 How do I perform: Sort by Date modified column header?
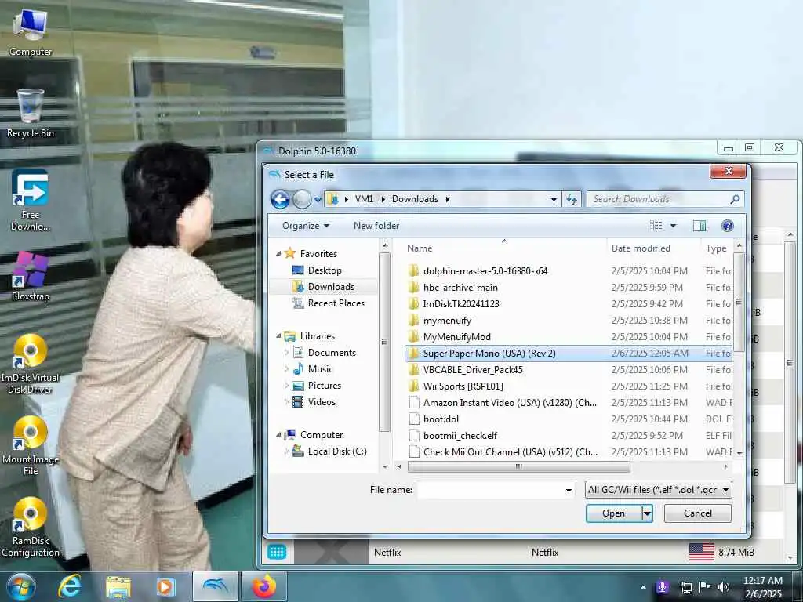tap(653, 248)
